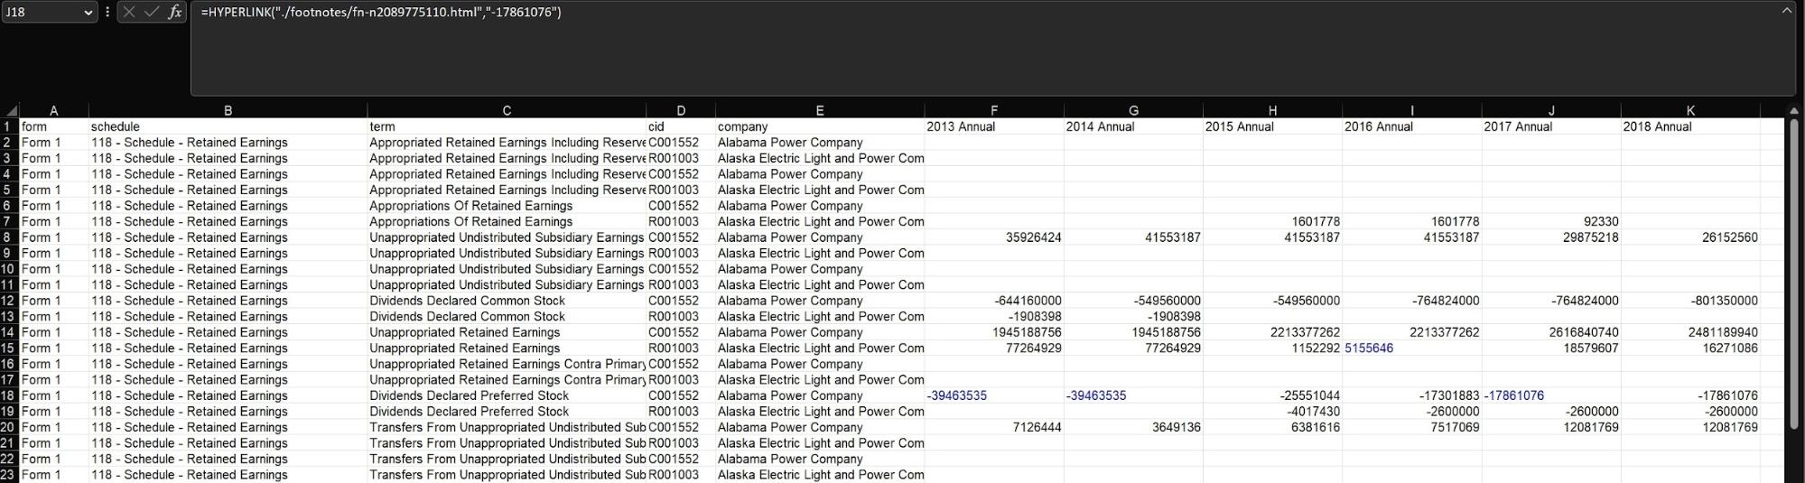Cancel the formula entry with the X icon
Viewport: 1805px width, 483px height.
click(129, 13)
